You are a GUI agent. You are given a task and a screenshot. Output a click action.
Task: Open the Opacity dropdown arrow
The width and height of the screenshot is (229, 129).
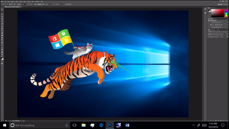tap(227, 34)
